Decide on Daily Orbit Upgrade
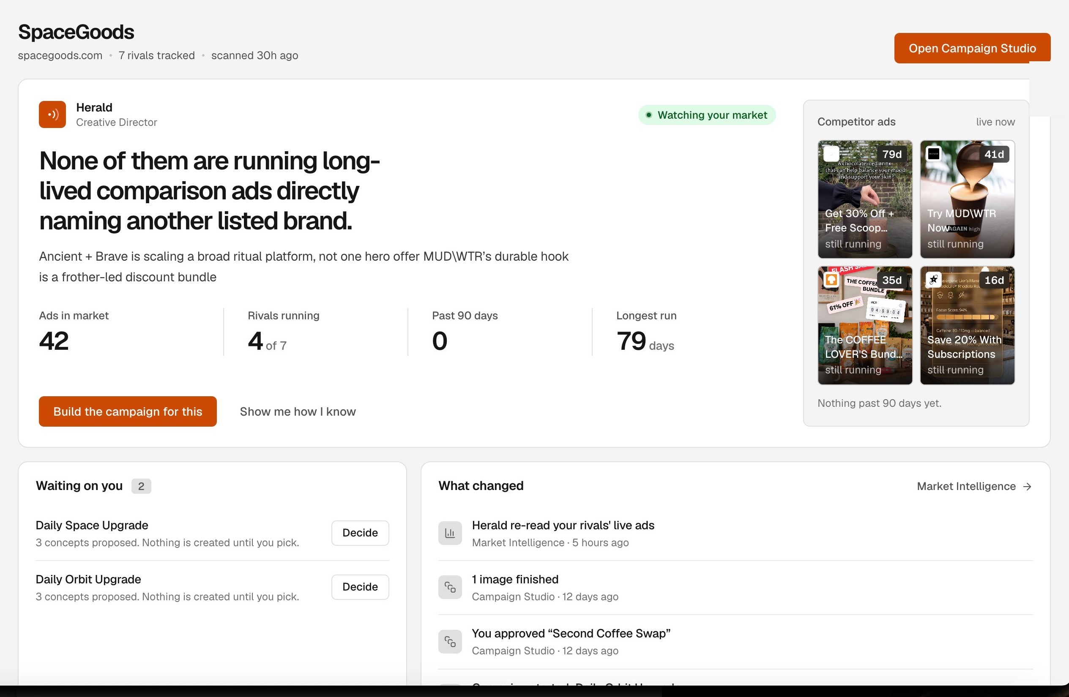The height and width of the screenshot is (697, 1069). pyautogui.click(x=360, y=587)
